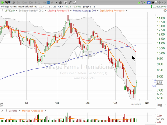Screen dimensions: 167x125
Task: Open the Bollinger Bands 20 2 dropdown
Action: [x=45, y=11]
